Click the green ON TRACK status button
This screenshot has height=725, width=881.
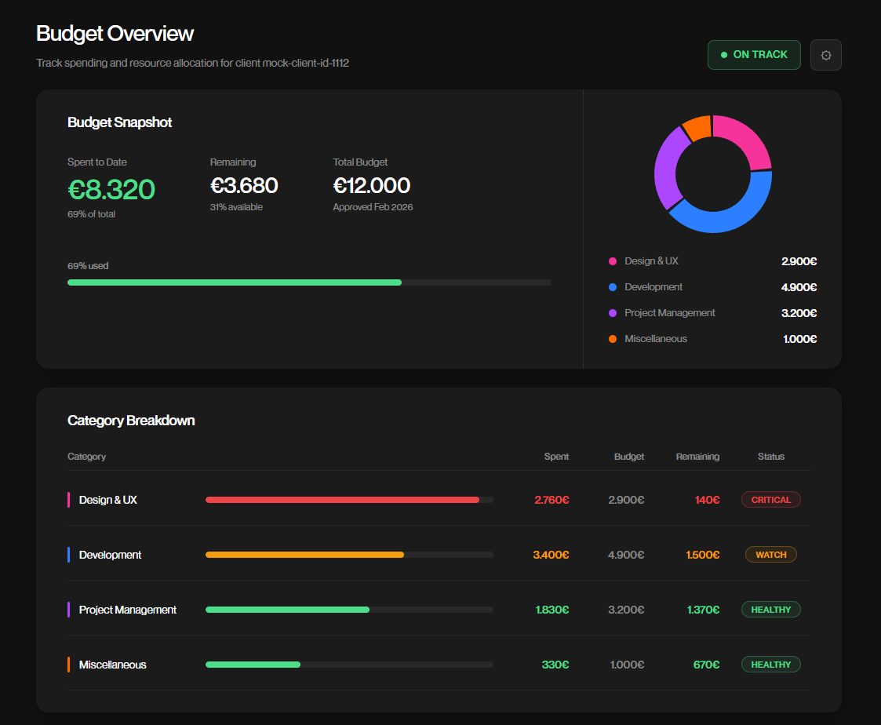click(x=753, y=54)
